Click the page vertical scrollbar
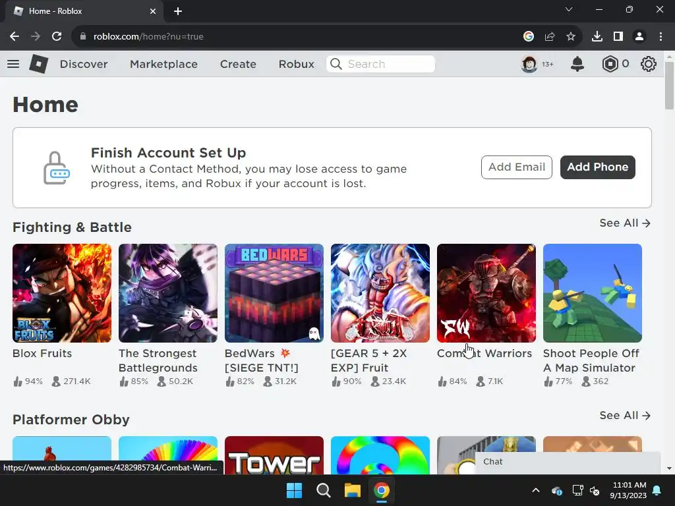The image size is (675, 506). [x=669, y=86]
